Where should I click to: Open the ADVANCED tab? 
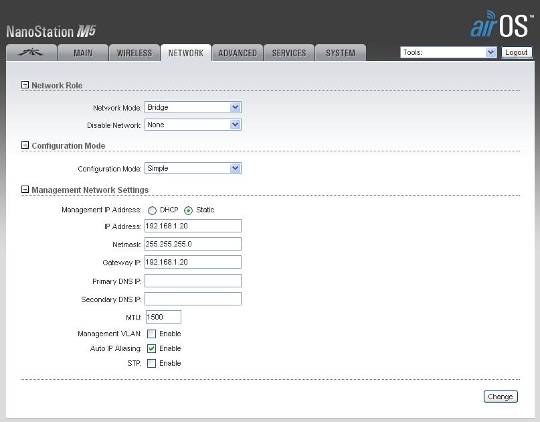click(x=238, y=53)
